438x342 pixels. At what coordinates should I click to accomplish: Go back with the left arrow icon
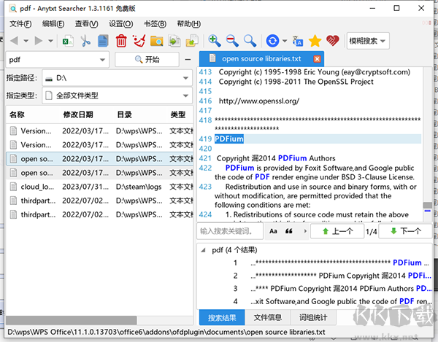[14, 41]
